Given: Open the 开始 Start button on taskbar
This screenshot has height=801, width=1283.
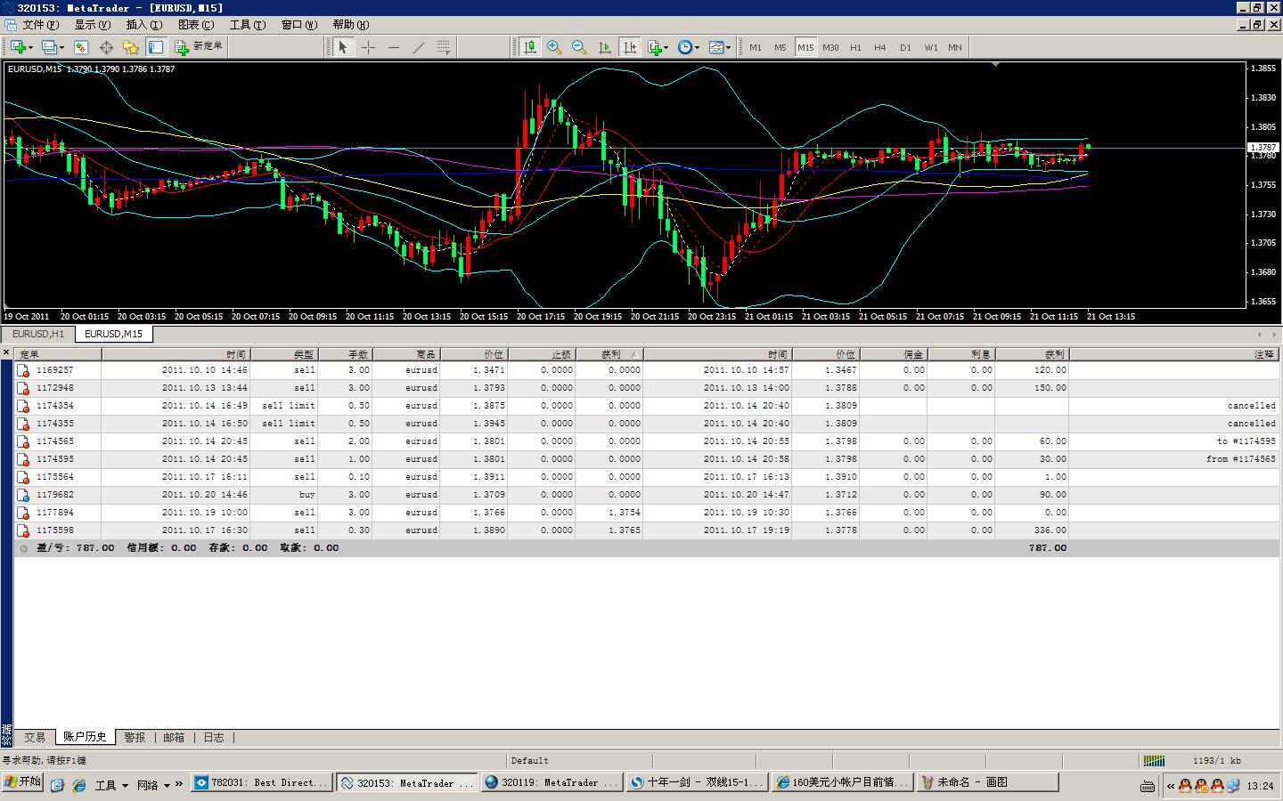Looking at the screenshot, I should pos(22,782).
